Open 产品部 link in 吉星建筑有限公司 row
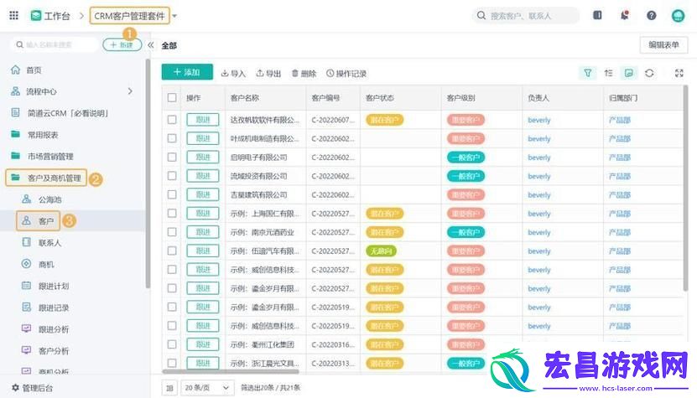The image size is (697, 398). pos(620,194)
